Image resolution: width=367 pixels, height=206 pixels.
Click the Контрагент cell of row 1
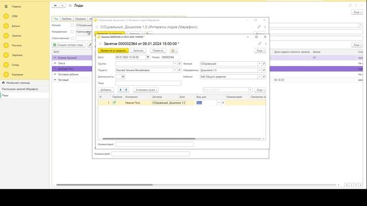tap(138, 103)
